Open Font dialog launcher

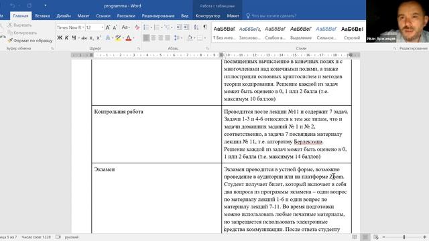click(x=139, y=48)
